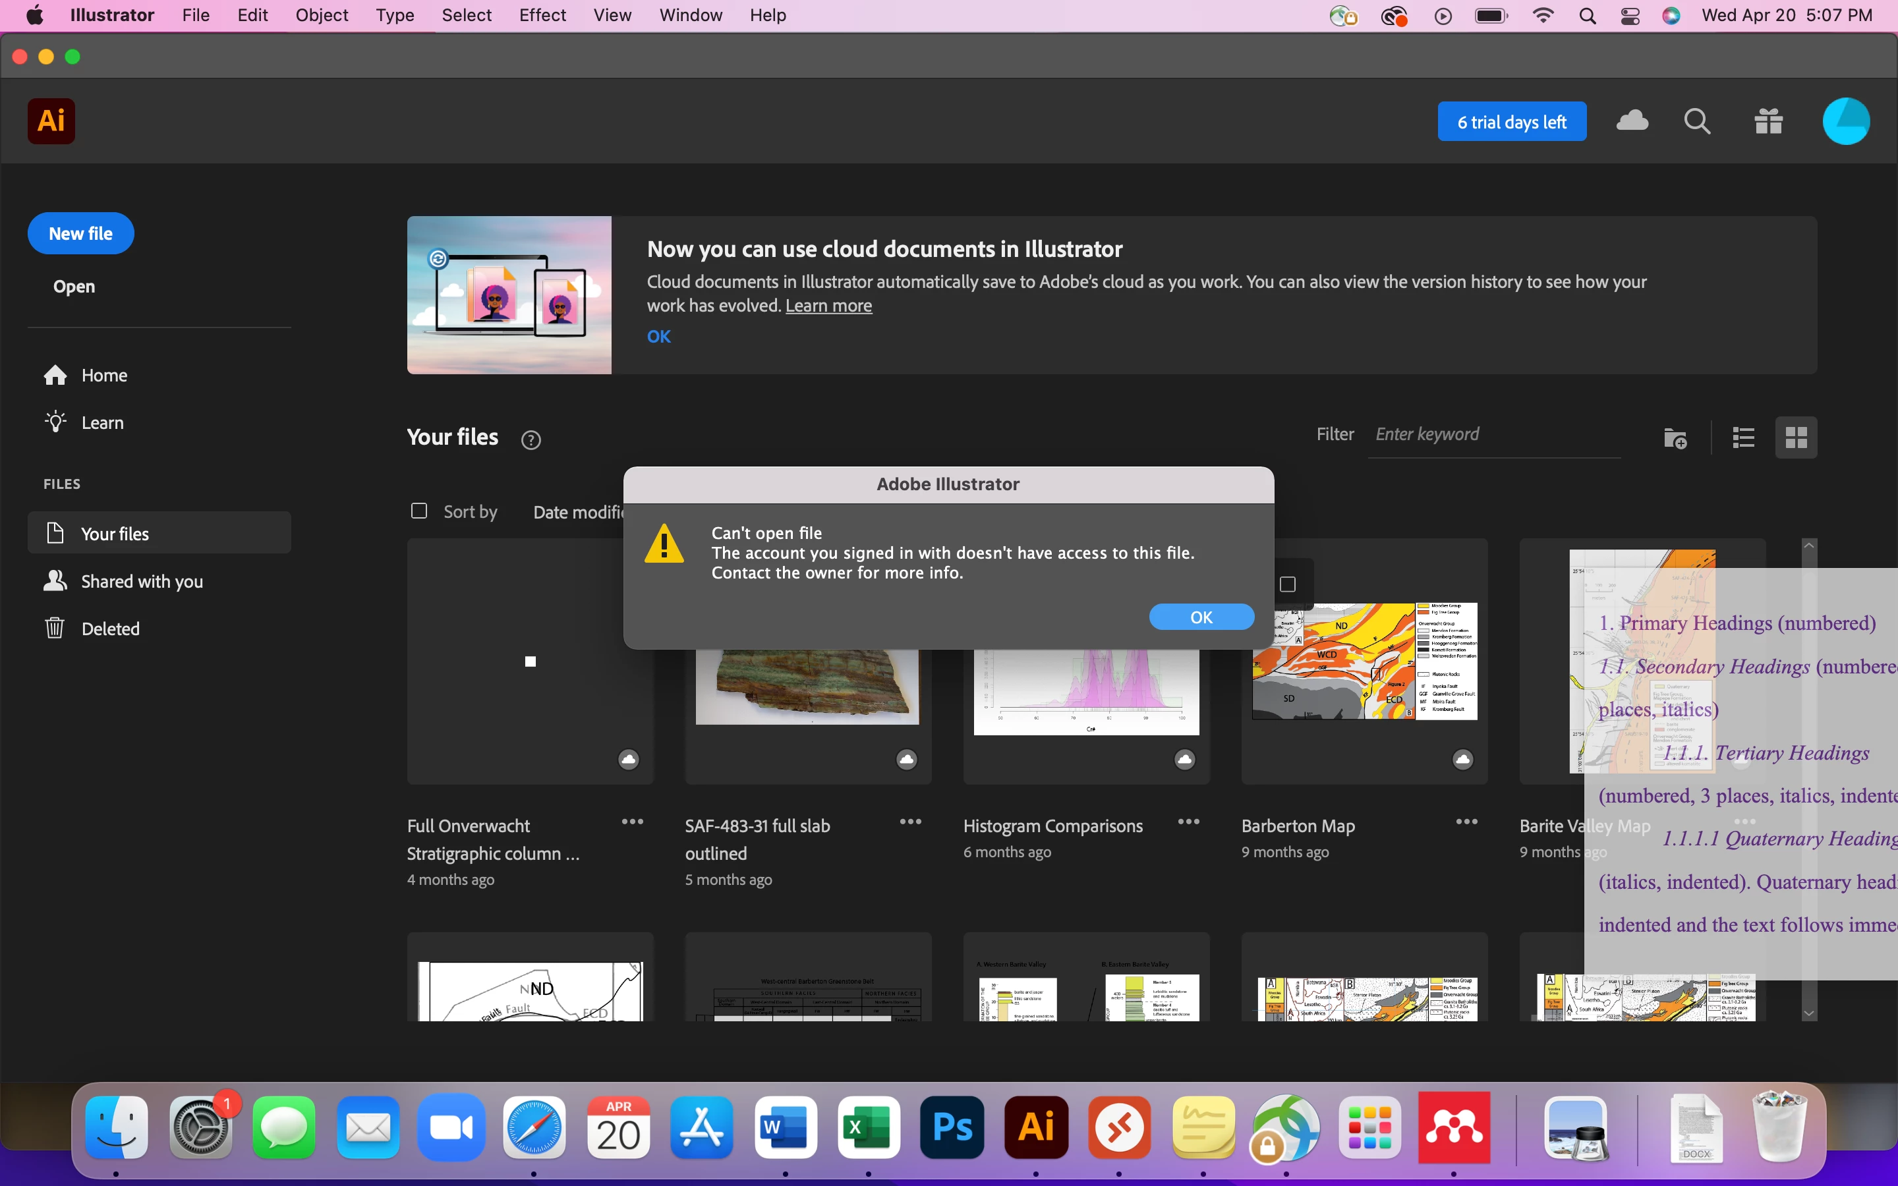Click the Your files help question icon

[531, 440]
